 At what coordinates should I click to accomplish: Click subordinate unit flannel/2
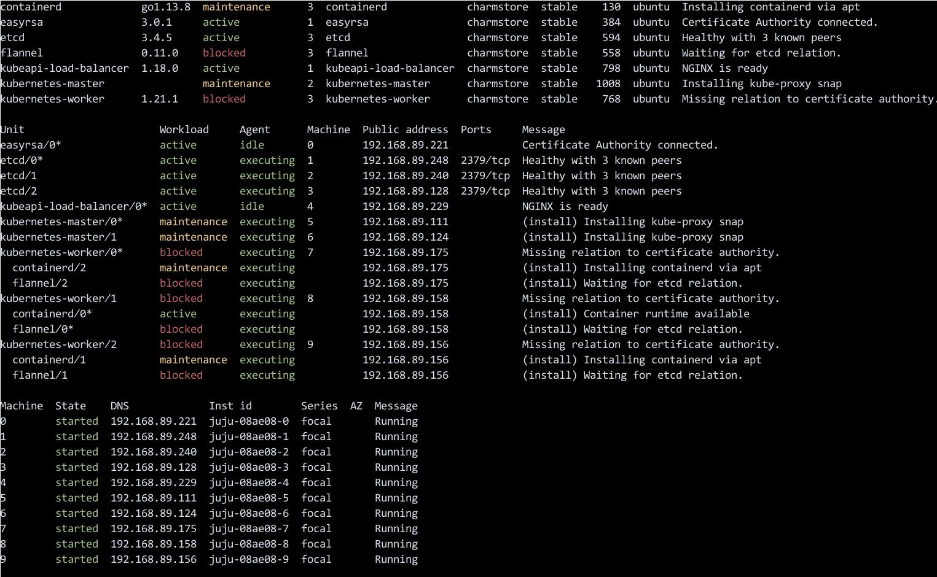coord(40,283)
